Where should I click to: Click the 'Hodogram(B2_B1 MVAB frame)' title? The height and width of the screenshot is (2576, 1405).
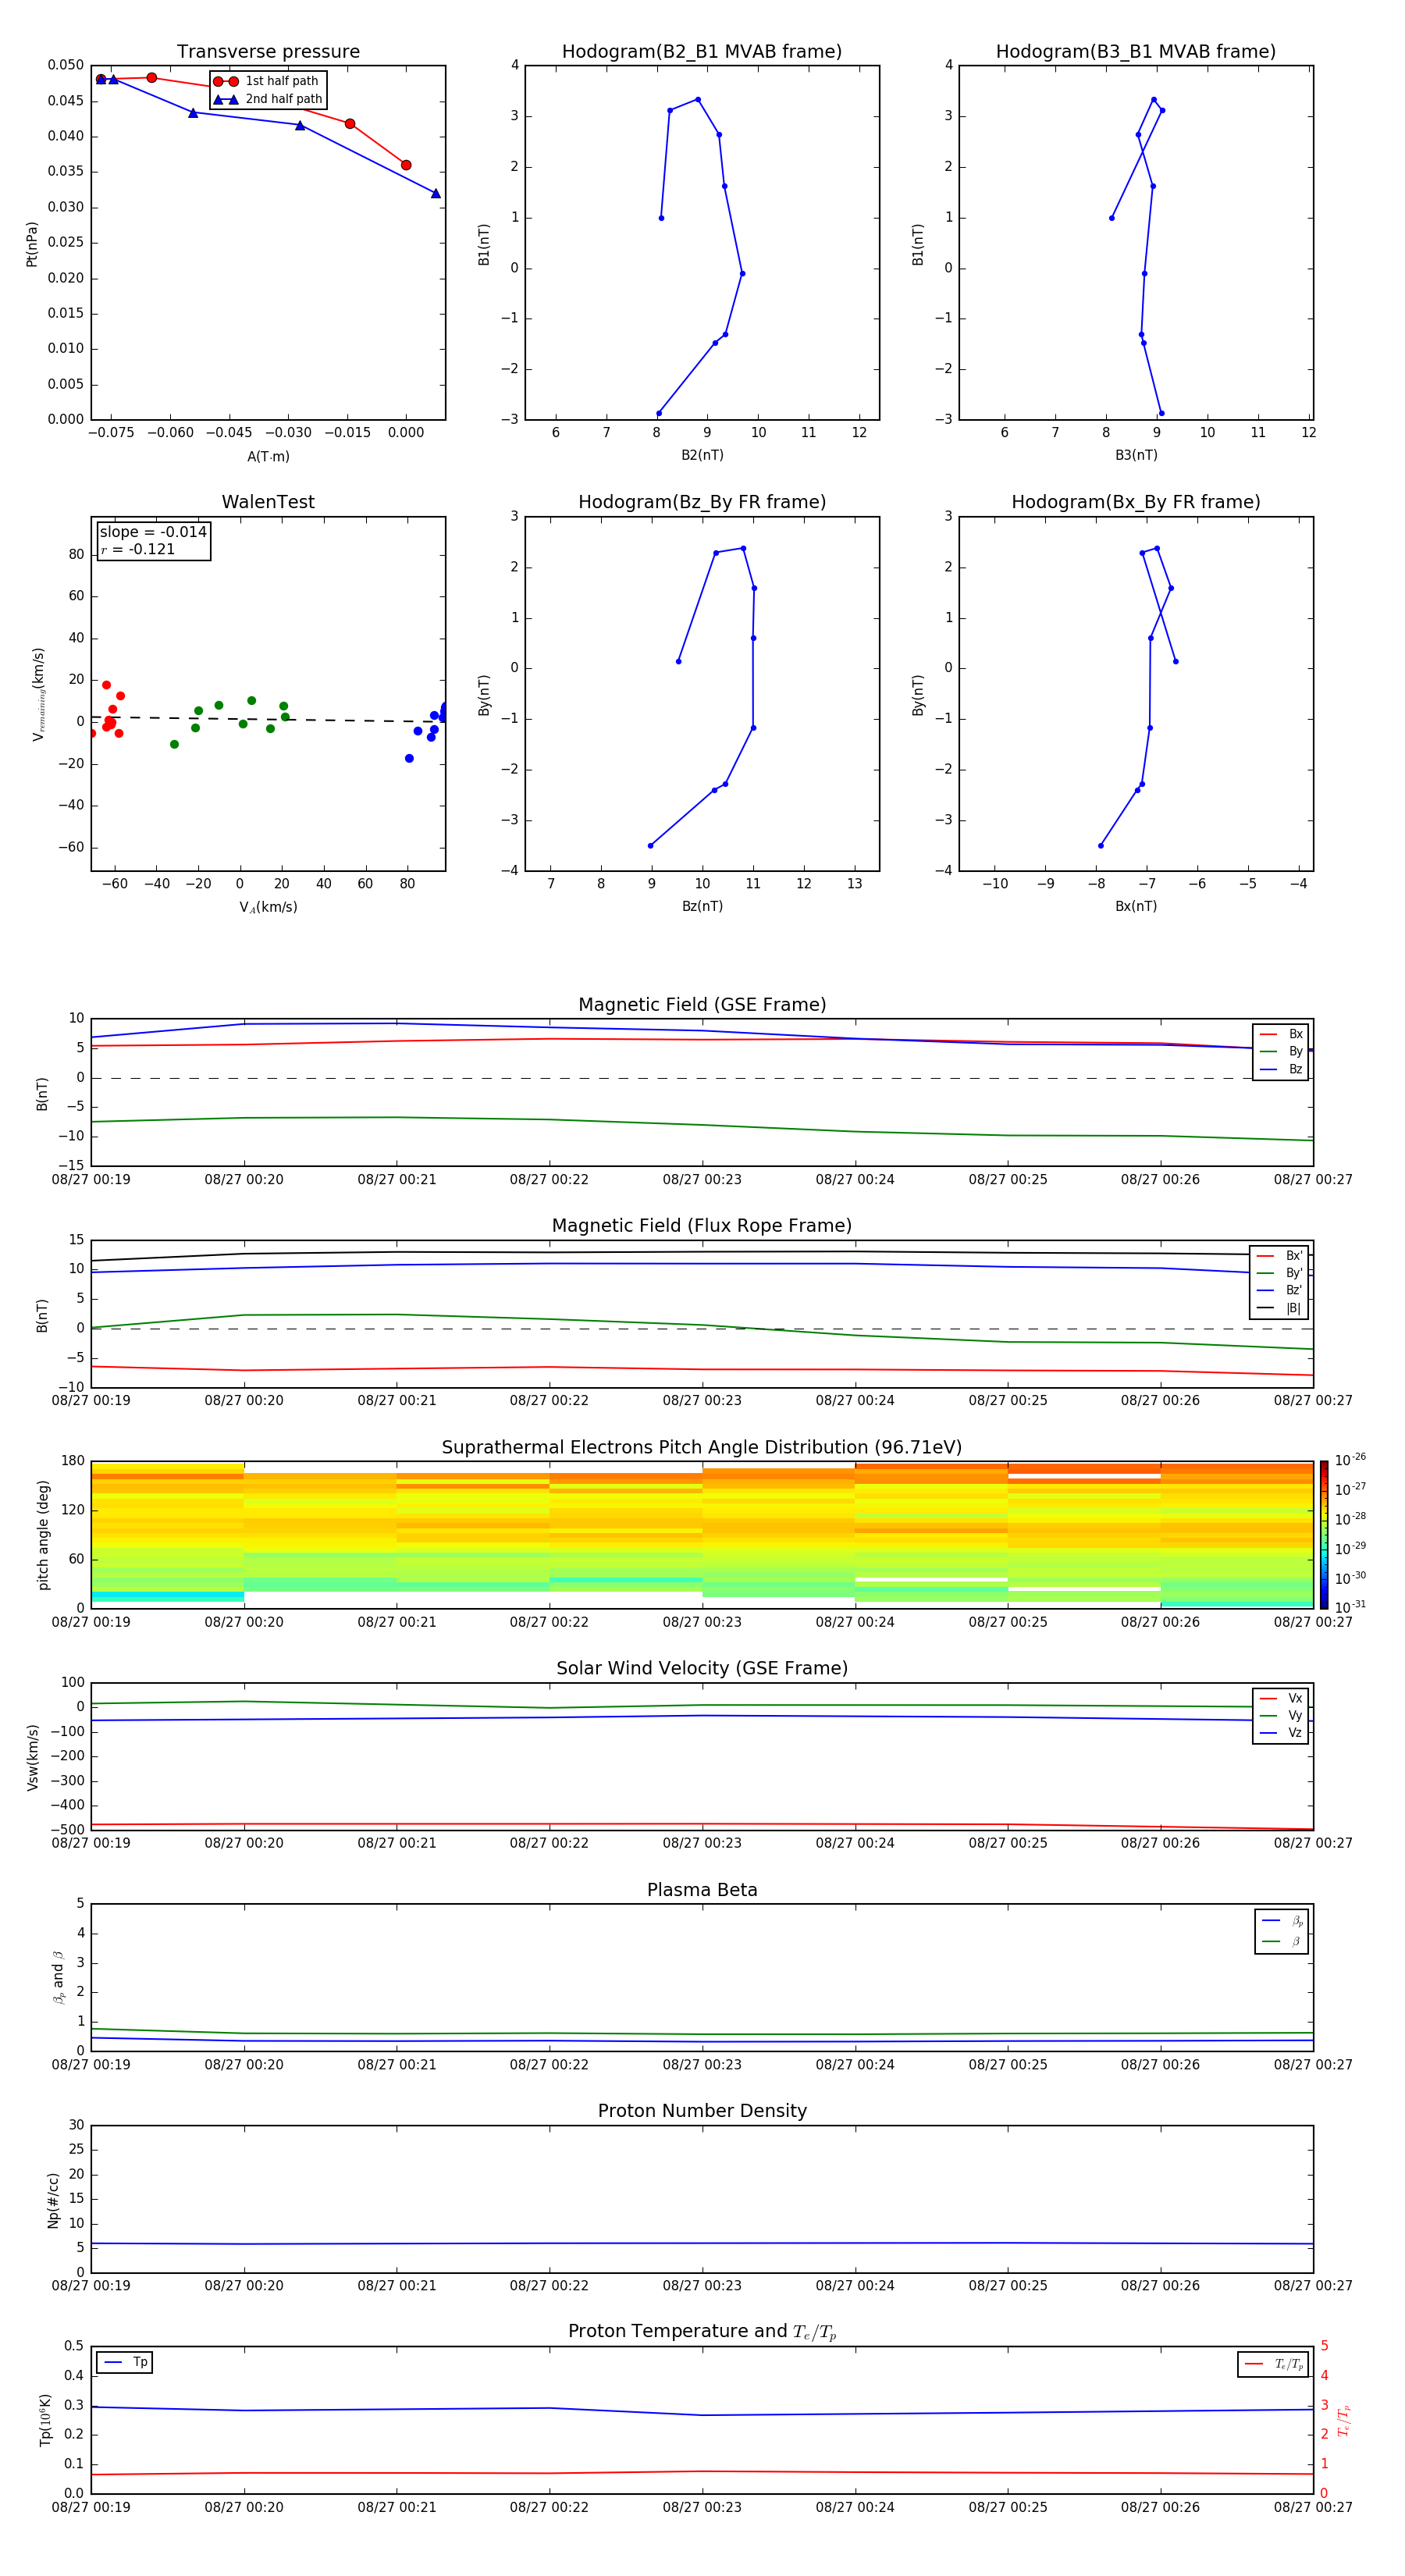click(x=702, y=52)
